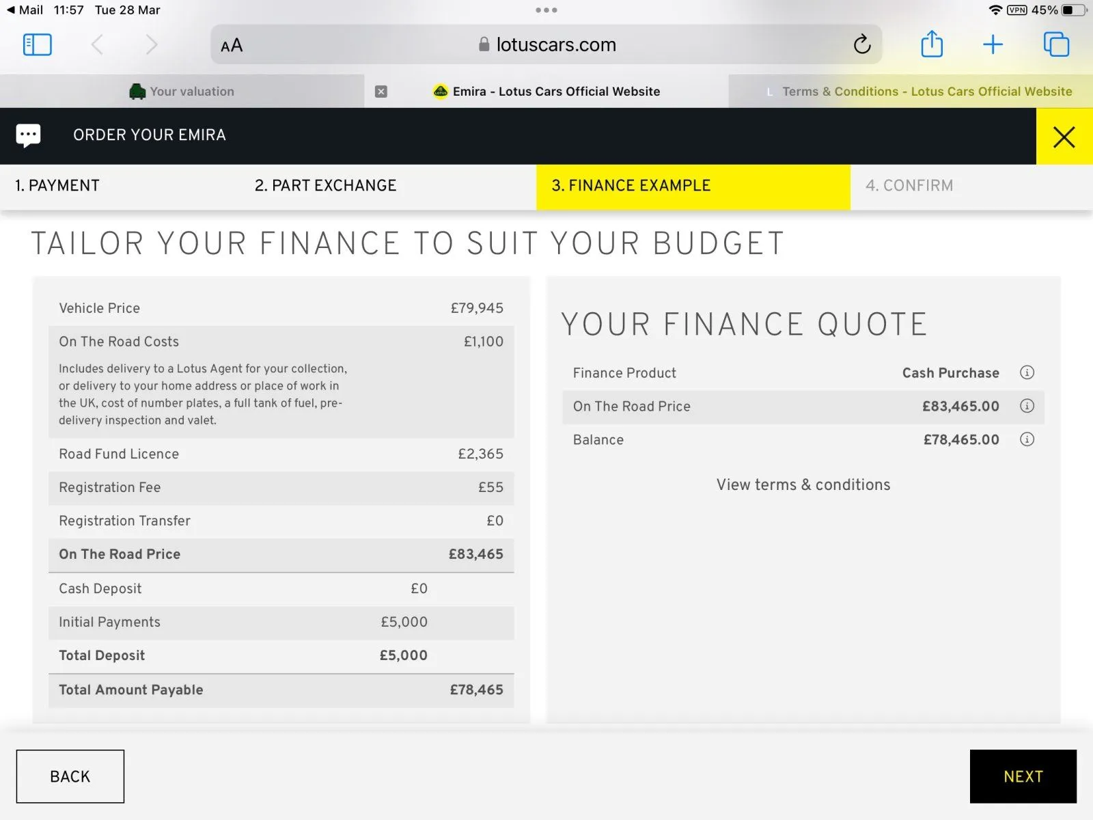The width and height of the screenshot is (1093, 820).
Task: Close the Order Your Emira panel
Action: [x=1064, y=137]
